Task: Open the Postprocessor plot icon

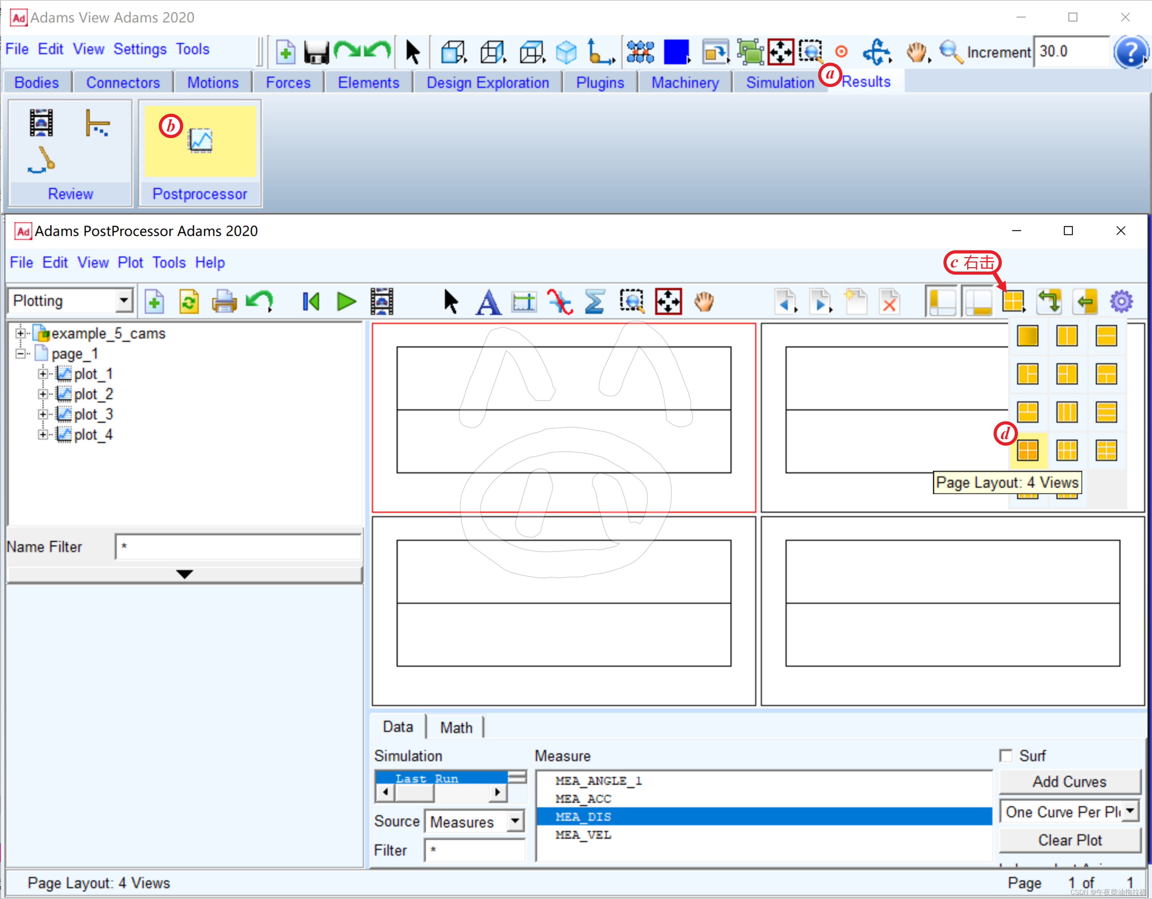Action: pyautogui.click(x=200, y=140)
